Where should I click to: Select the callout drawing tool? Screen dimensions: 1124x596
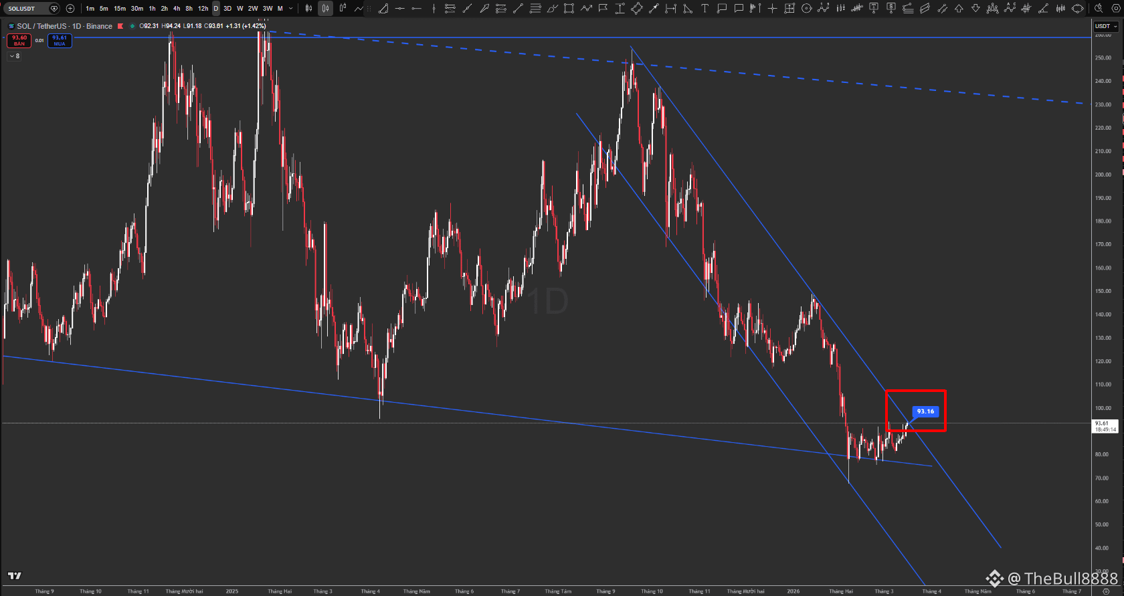(x=721, y=9)
